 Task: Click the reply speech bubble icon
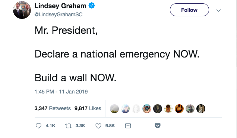(x=38, y=126)
